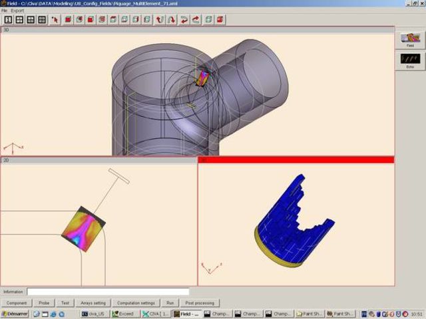Open Post processing
This screenshot has height=319, width=426.
(200, 303)
